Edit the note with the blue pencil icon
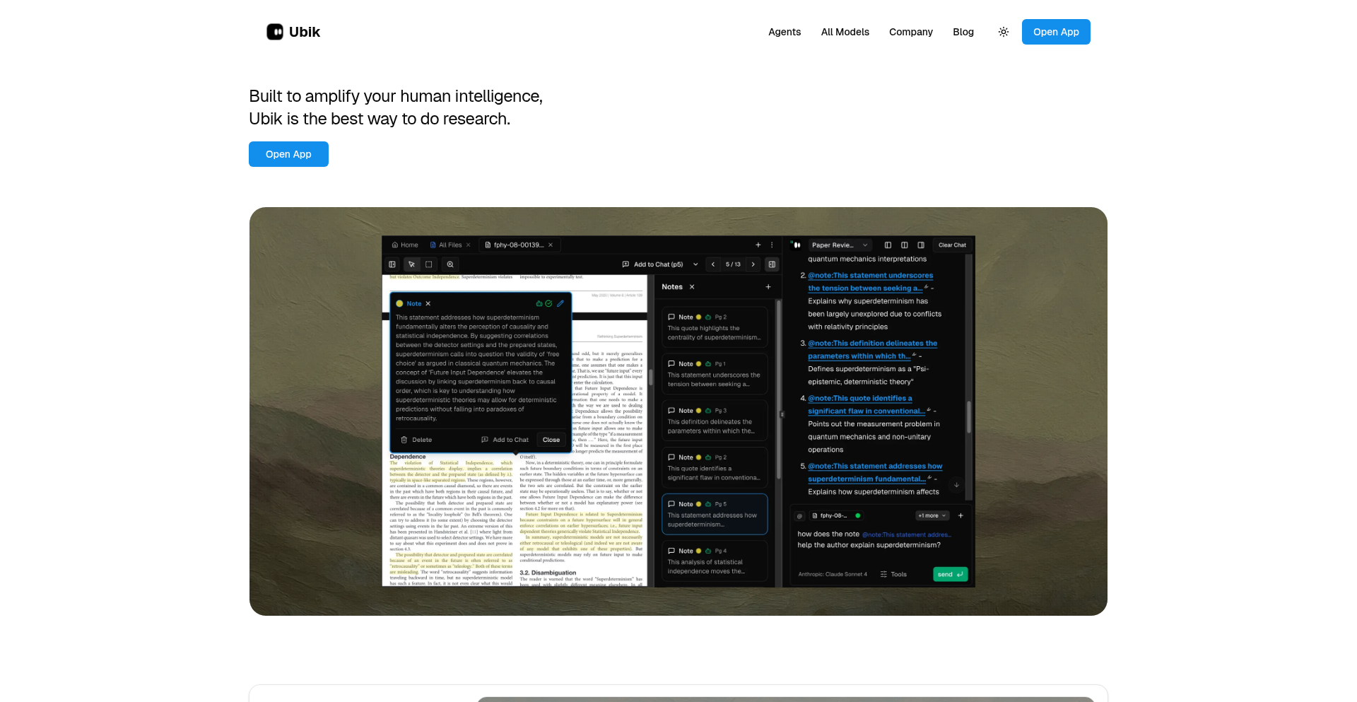Image resolution: width=1357 pixels, height=702 pixels. click(560, 303)
